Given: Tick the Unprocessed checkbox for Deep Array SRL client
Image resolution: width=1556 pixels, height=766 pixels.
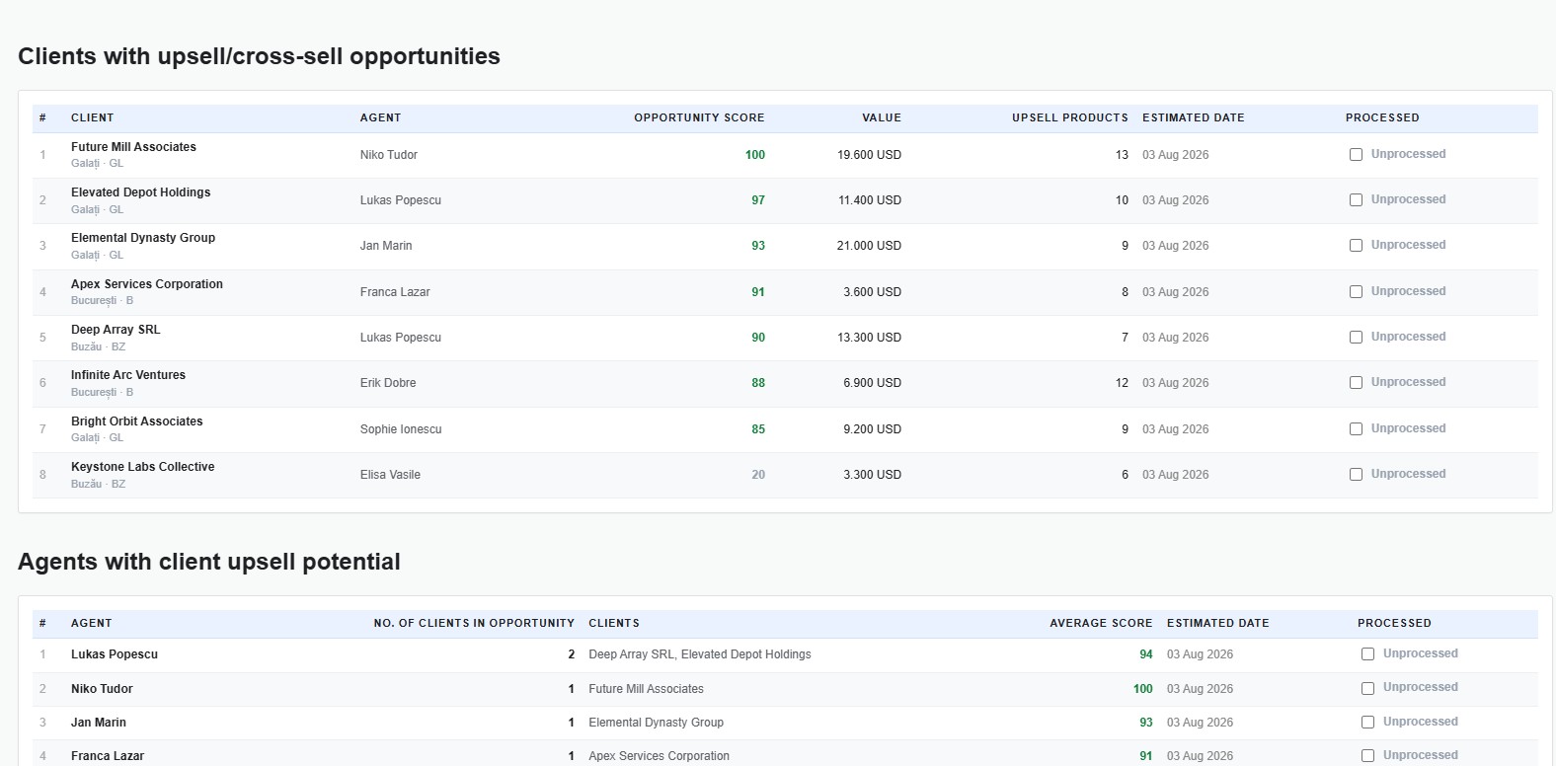Looking at the screenshot, I should point(1356,338).
